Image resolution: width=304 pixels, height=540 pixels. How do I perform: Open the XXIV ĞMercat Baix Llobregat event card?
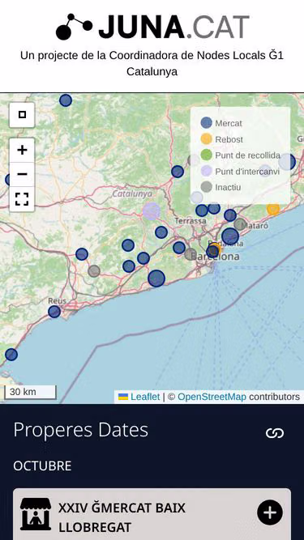click(x=152, y=514)
